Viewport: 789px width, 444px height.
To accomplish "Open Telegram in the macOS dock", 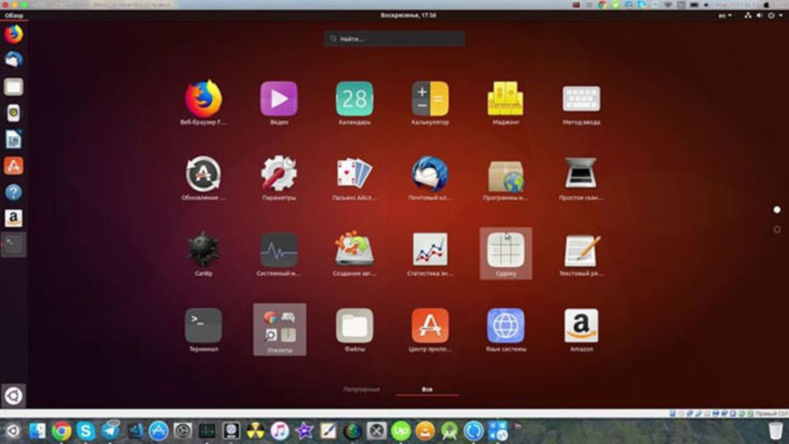I will [110, 431].
